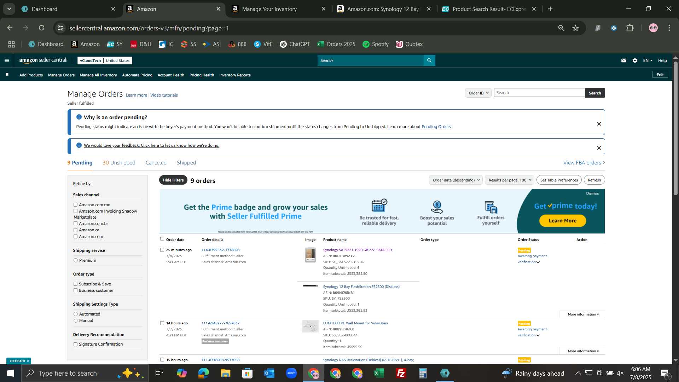Click the Hide Filters button
Image resolution: width=679 pixels, height=382 pixels.
pyautogui.click(x=173, y=180)
